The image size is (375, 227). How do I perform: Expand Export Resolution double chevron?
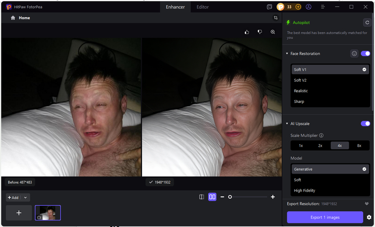[x=366, y=203]
